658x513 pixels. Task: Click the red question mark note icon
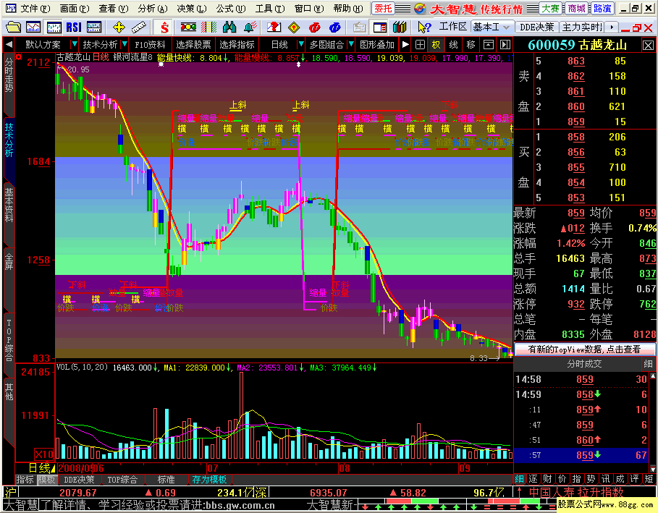(x=274, y=27)
